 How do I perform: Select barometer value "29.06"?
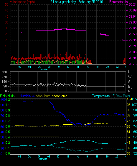click(133, 52)
